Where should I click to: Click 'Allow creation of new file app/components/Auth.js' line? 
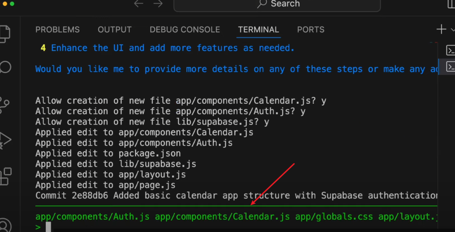[x=170, y=111]
